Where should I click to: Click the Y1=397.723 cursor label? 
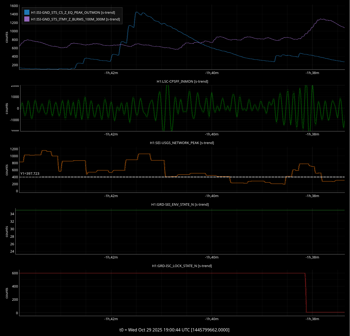tap(30, 174)
